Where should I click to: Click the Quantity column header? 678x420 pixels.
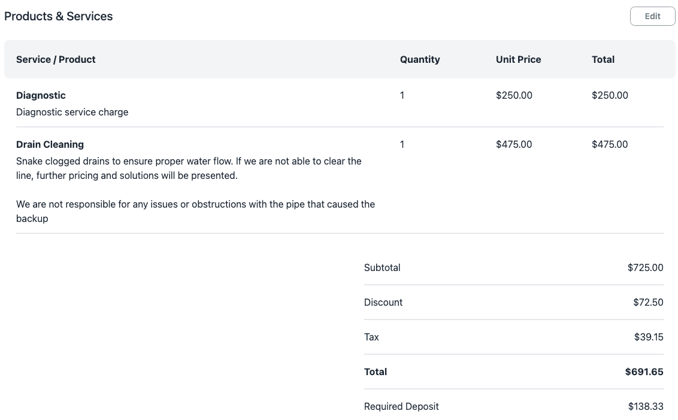pyautogui.click(x=420, y=59)
